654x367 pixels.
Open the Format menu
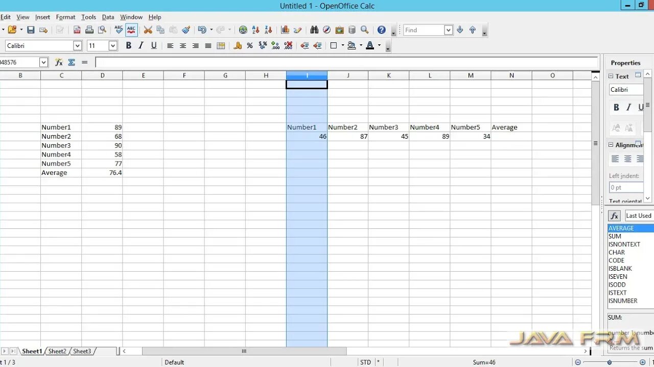(65, 17)
